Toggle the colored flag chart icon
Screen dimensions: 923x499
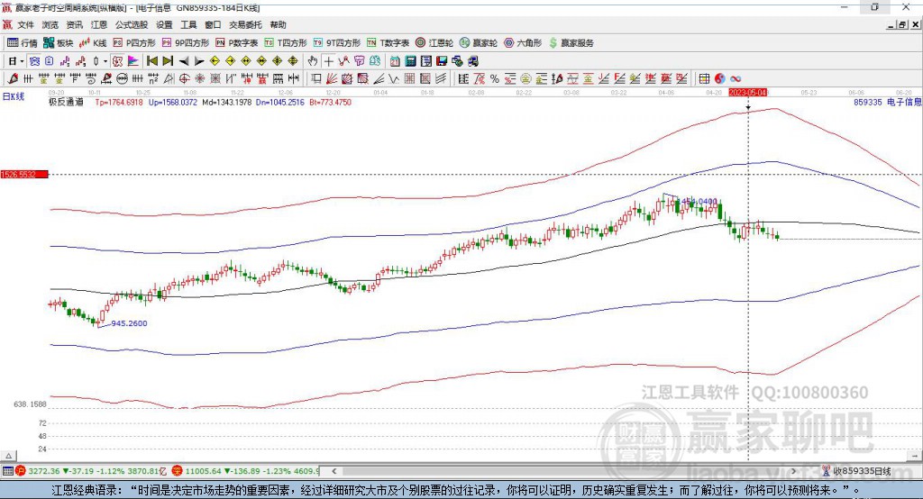tap(133, 61)
